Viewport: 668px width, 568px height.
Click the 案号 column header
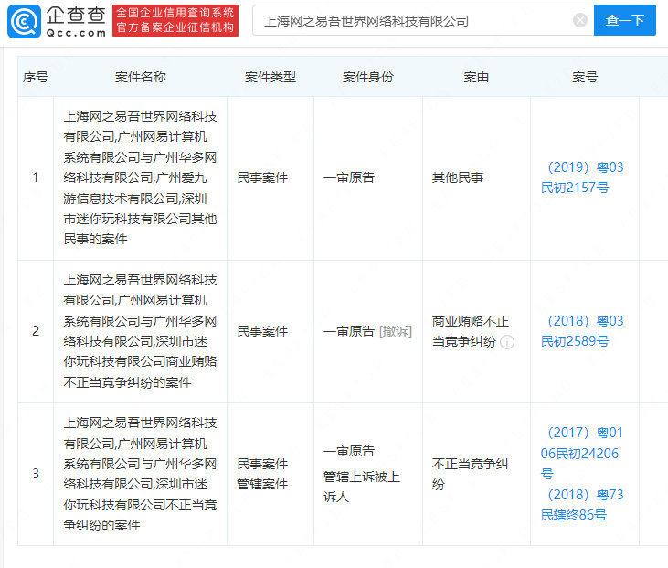pos(585,77)
